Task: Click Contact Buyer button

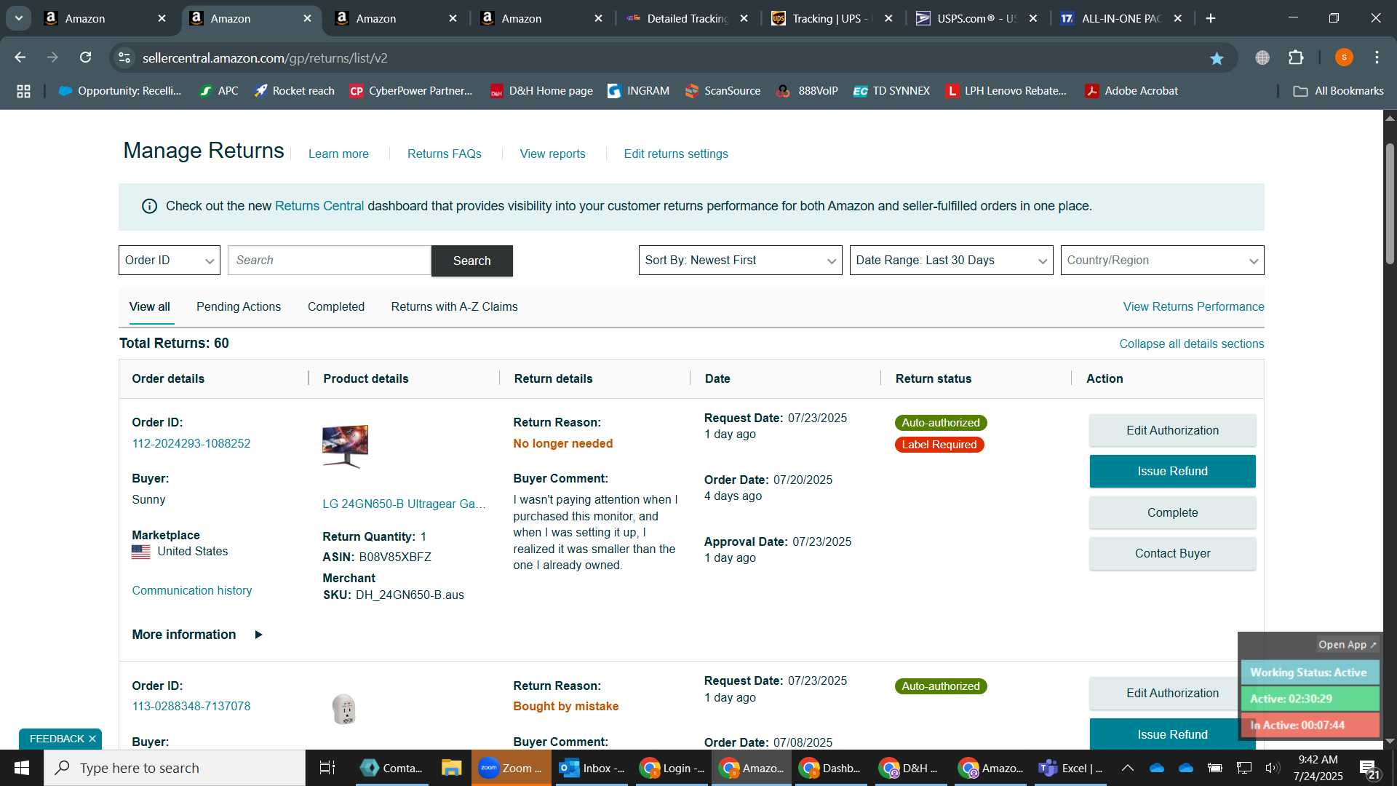Action: pyautogui.click(x=1173, y=553)
